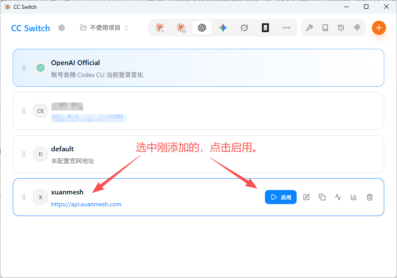Select the default provider name
The image size is (397, 278).
coord(62,149)
